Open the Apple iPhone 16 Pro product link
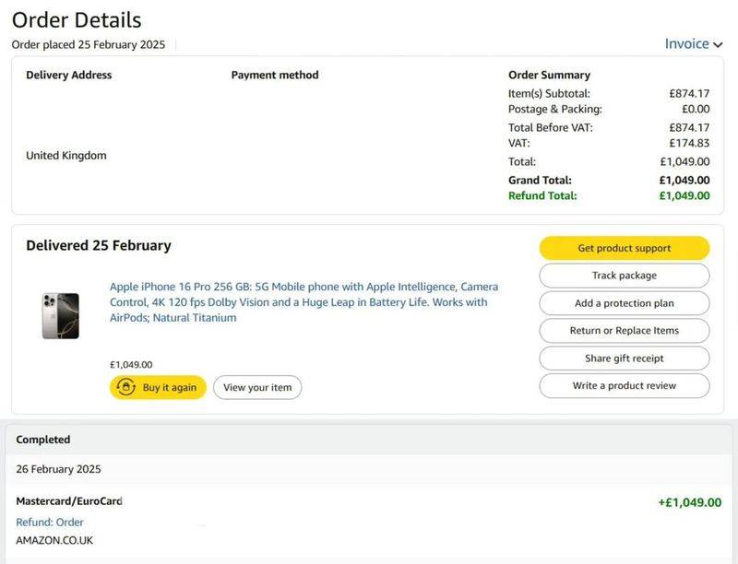Image resolution: width=738 pixels, height=564 pixels. coord(304,302)
